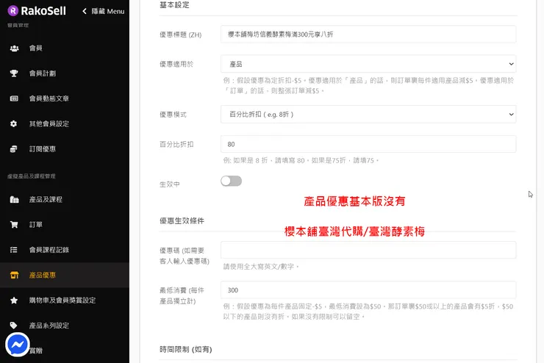Open the 優惠模式 dropdown

(368, 115)
